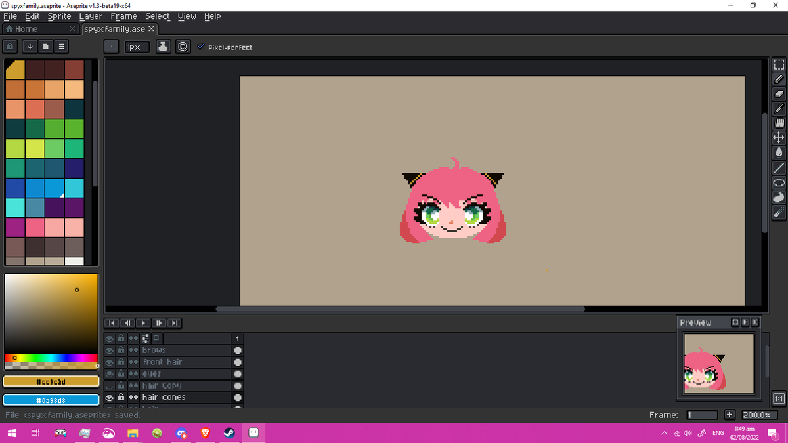Select the Ellipse tool
The image size is (788, 443).
click(779, 182)
